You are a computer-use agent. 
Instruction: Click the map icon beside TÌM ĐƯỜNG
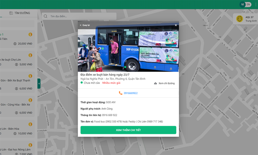(11, 13)
